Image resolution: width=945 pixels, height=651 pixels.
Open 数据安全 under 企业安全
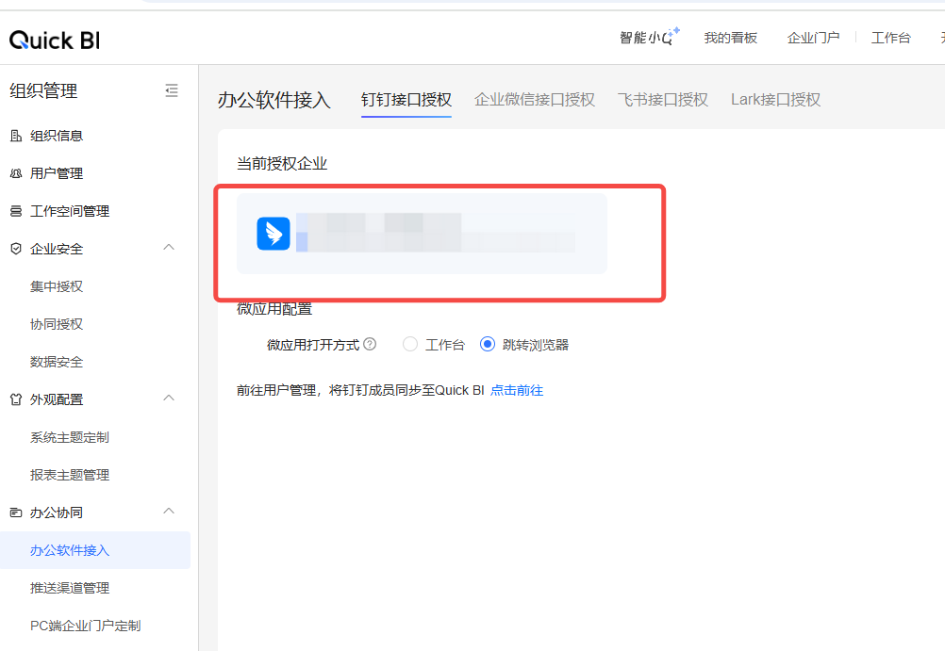pos(57,362)
